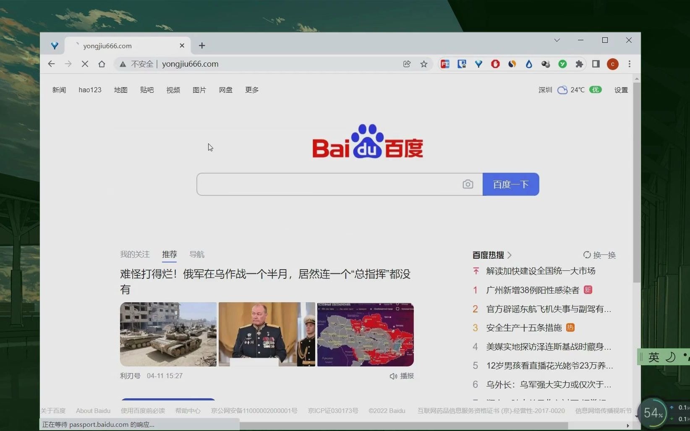Click the 英 input method indicator

coord(654,357)
